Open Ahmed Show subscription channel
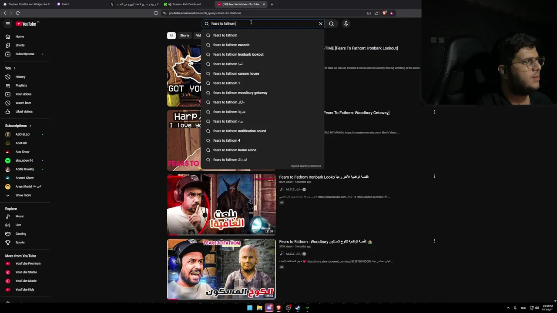Viewport: 557px width, 313px height. pos(25,178)
